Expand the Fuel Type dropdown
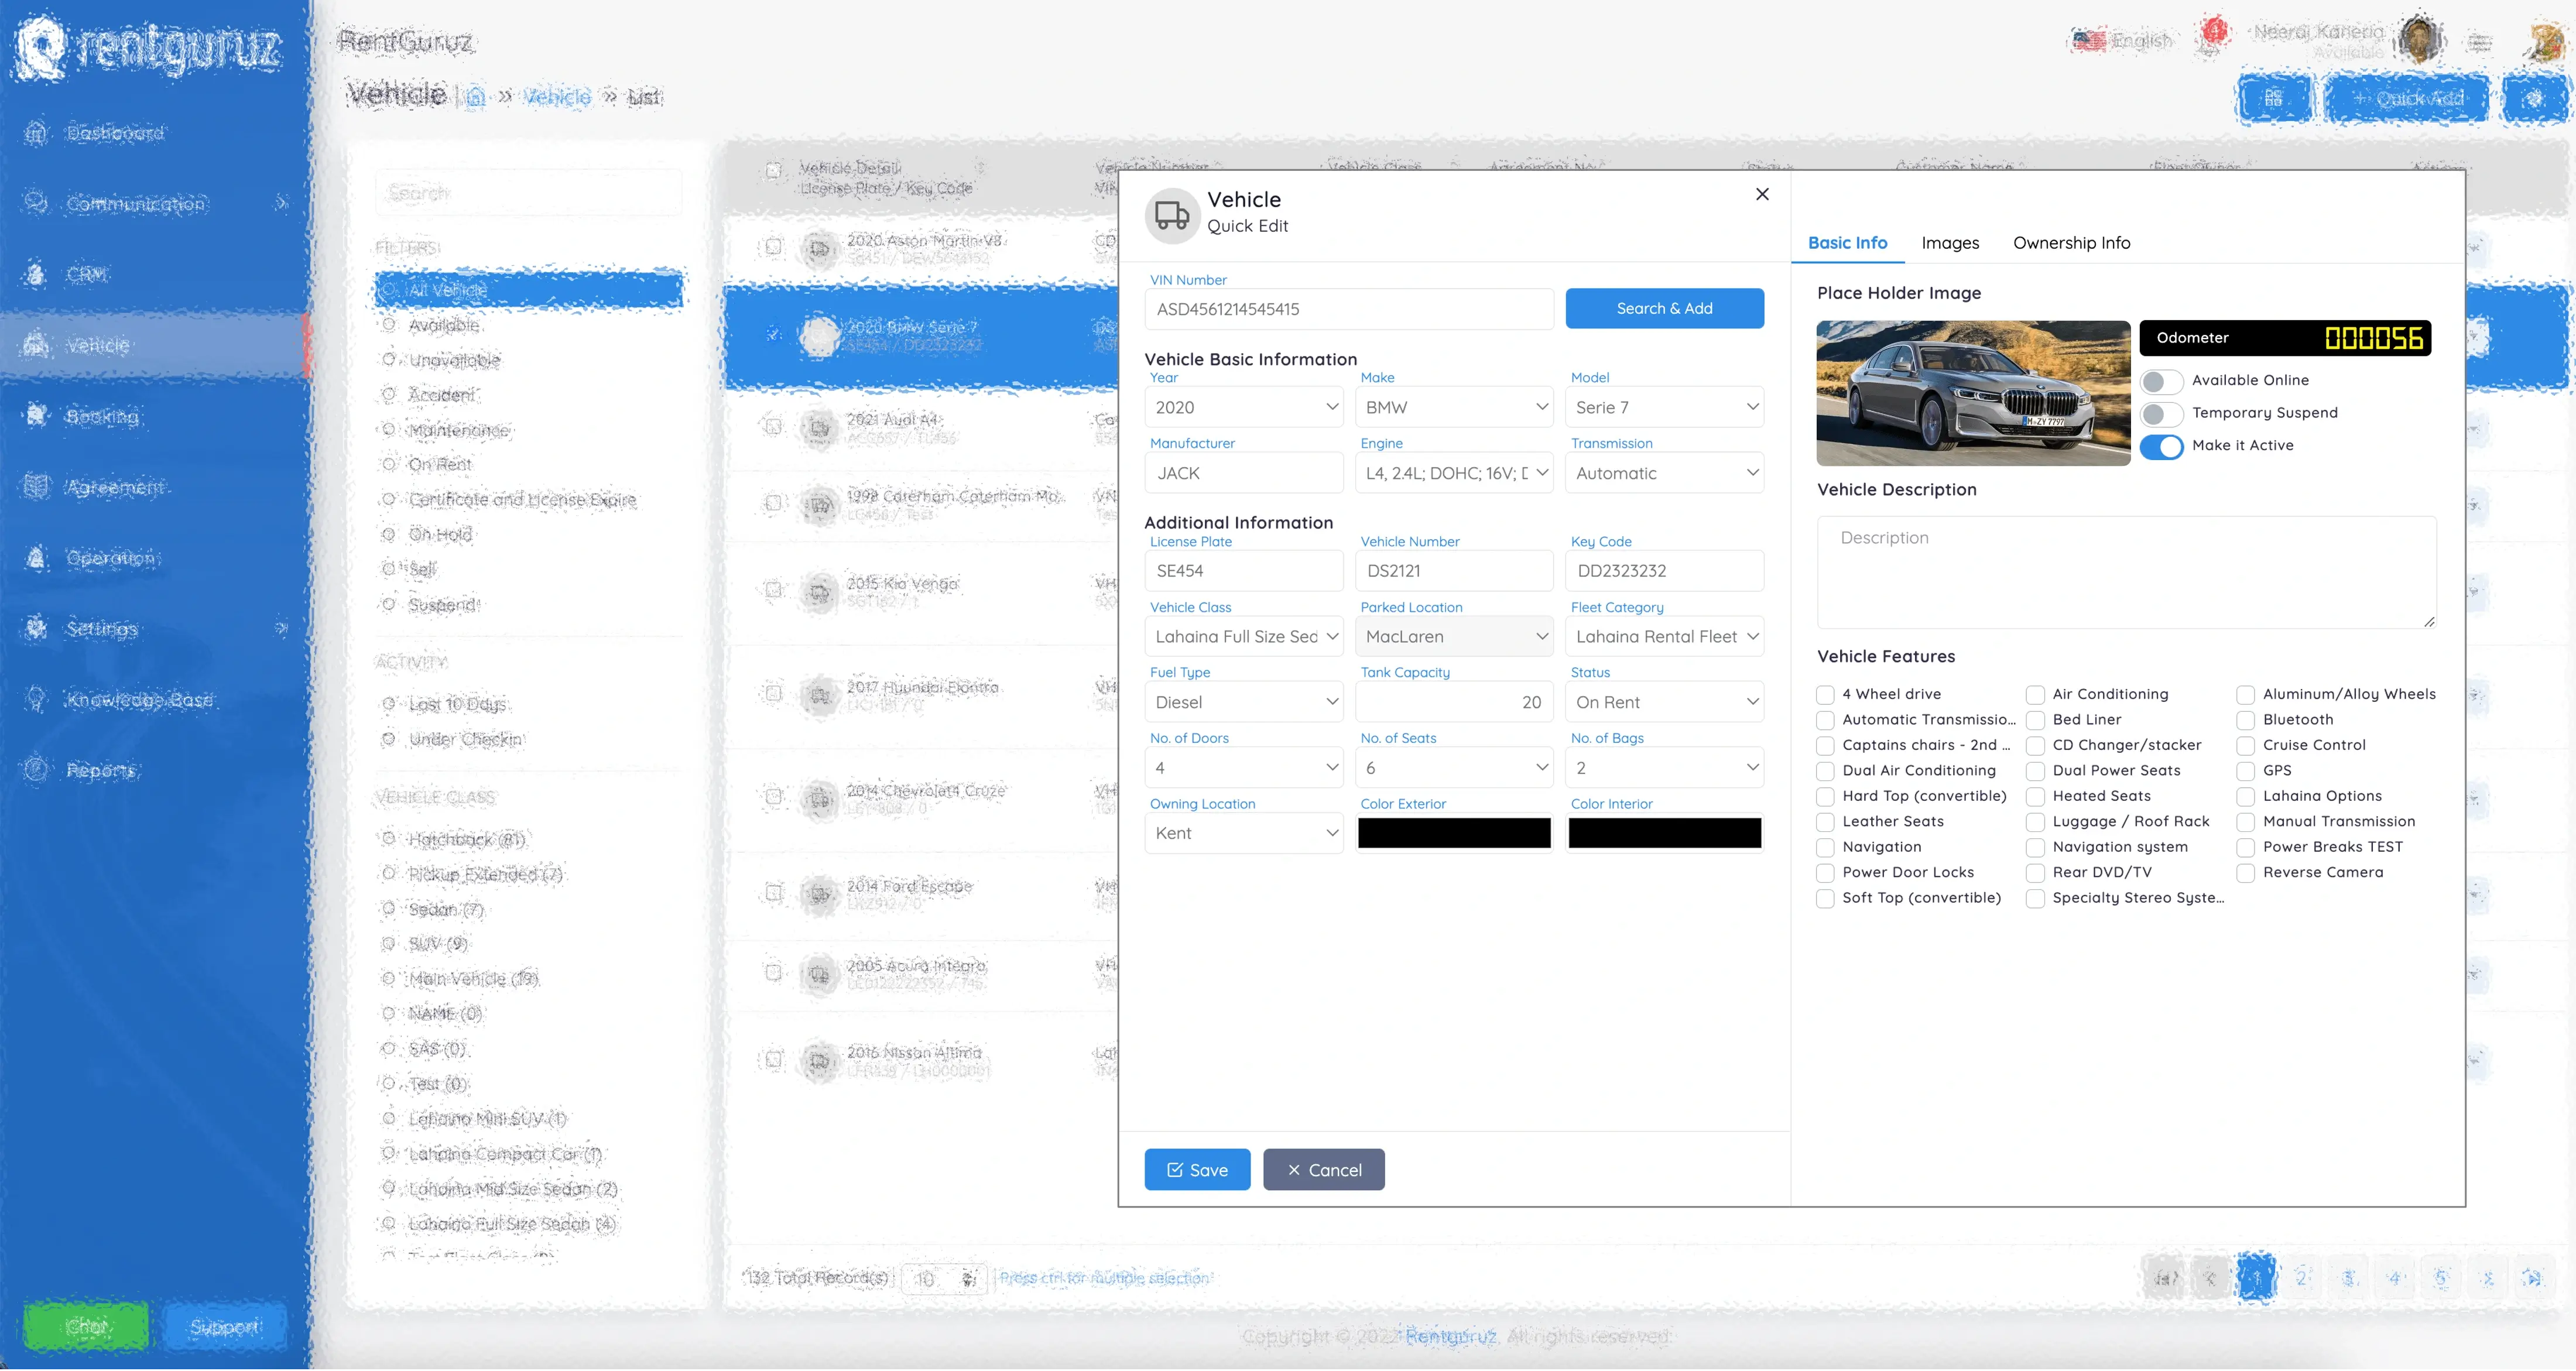2576x1371 pixels. pyautogui.click(x=1243, y=702)
